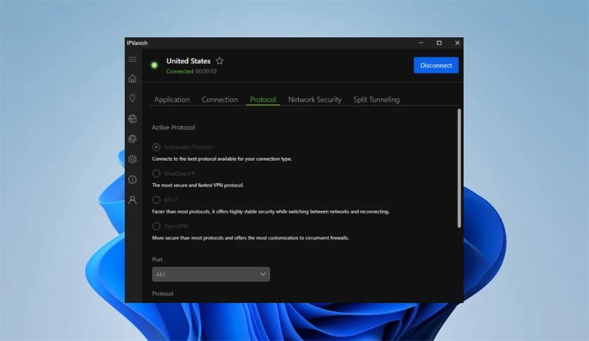589x341 pixels.
Task: Click the Connected status text
Action: [180, 71]
